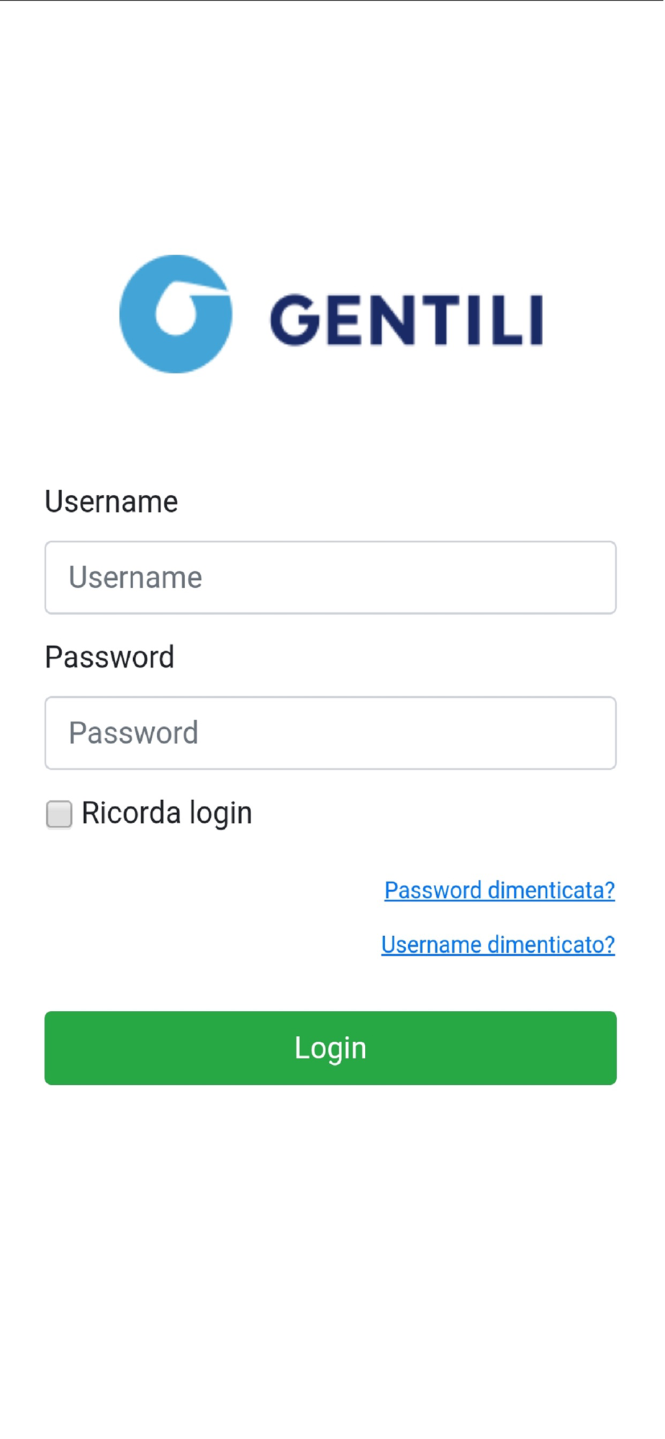Select the box with the Username placeholder
665x1439 pixels.
tap(330, 578)
